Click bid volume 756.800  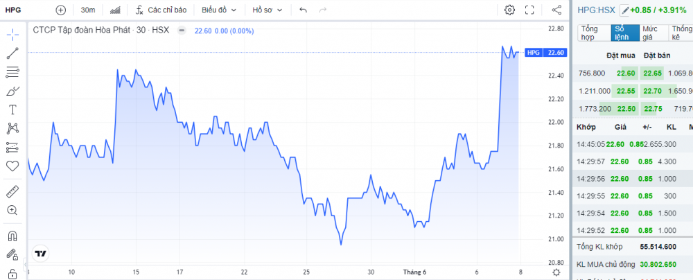591,73
